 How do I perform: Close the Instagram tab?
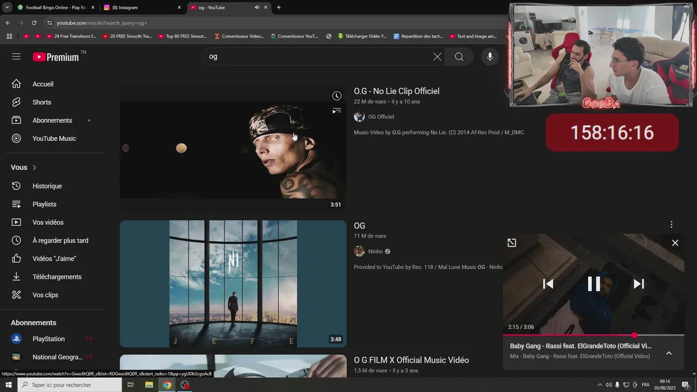(179, 8)
